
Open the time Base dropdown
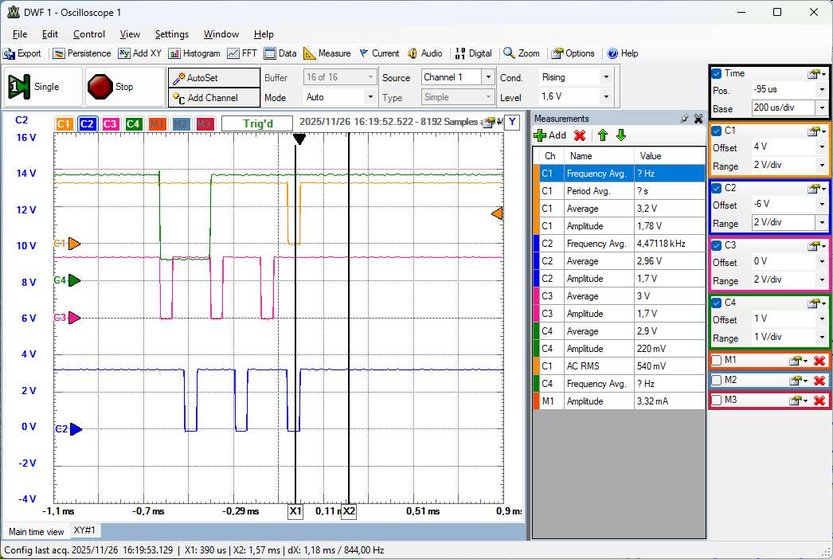click(x=821, y=108)
